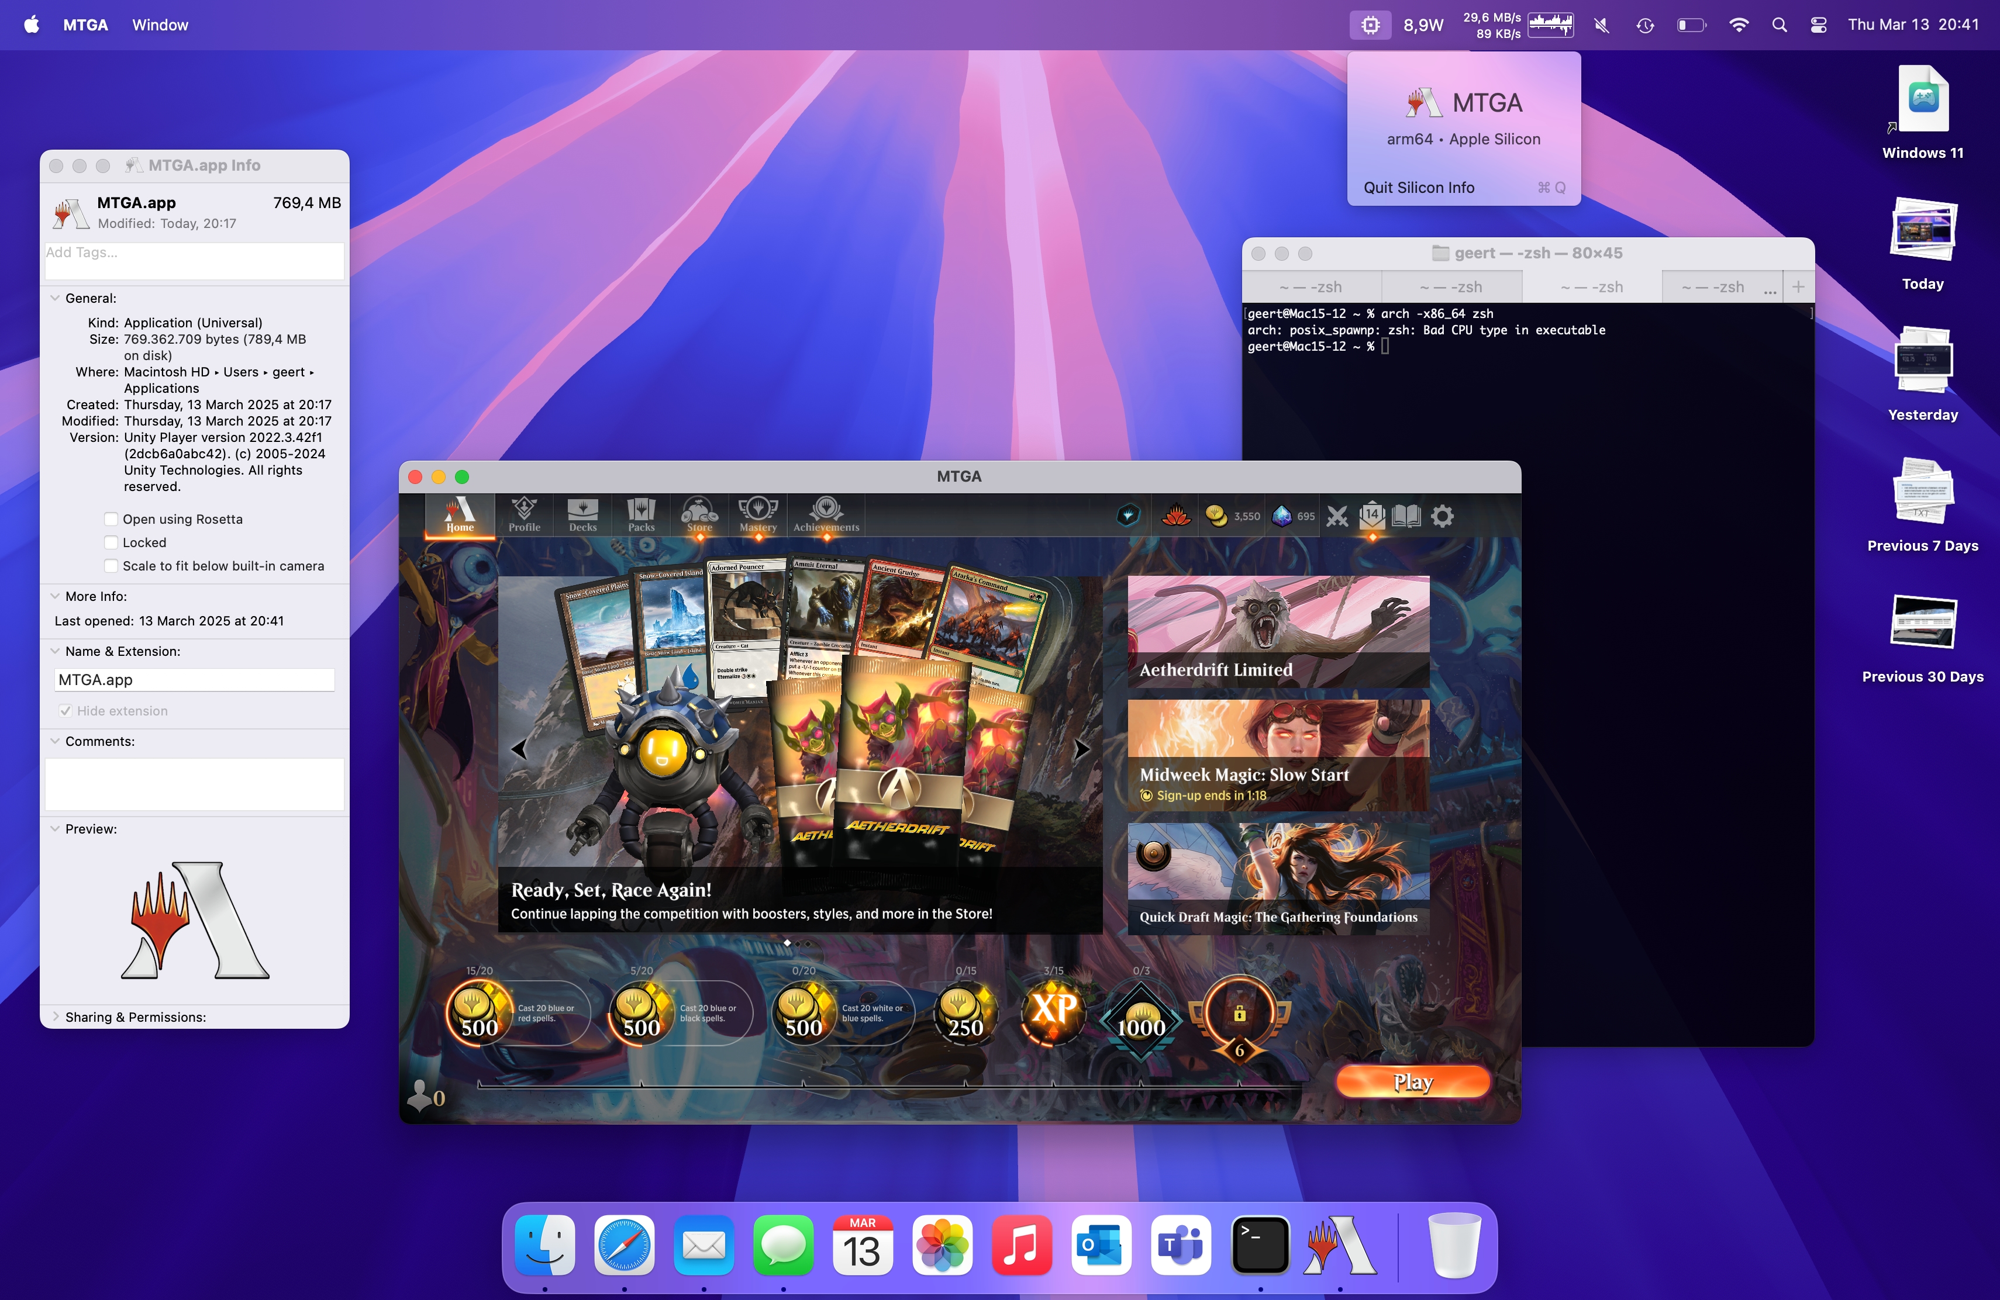Expand Sharing & Permissions section
The height and width of the screenshot is (1300, 2000).
[56, 1017]
